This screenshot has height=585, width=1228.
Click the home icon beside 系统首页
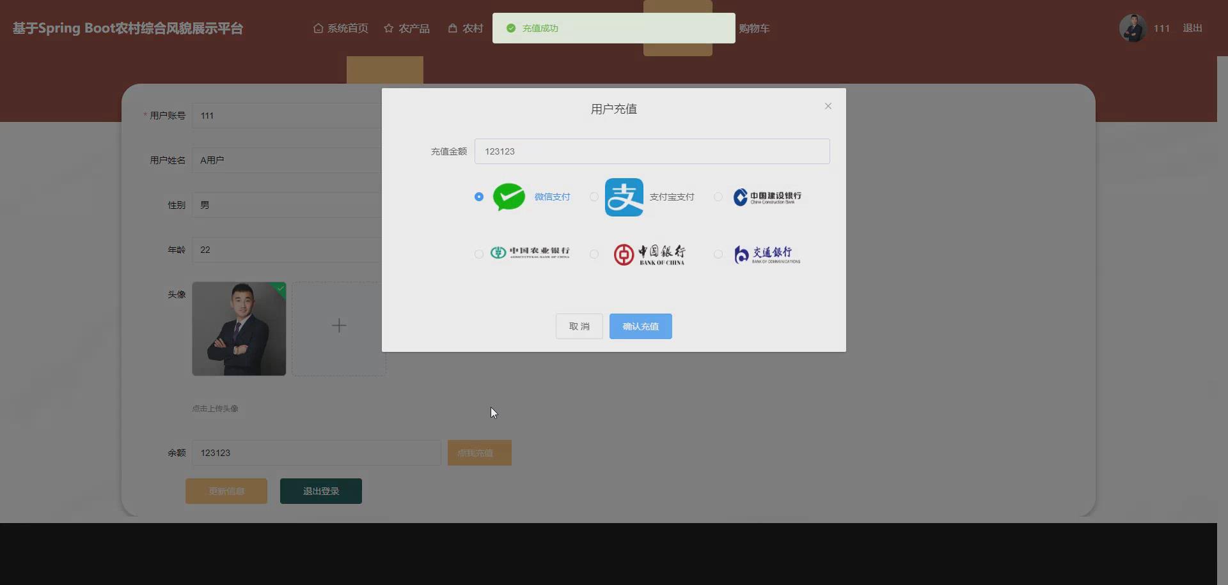click(318, 28)
